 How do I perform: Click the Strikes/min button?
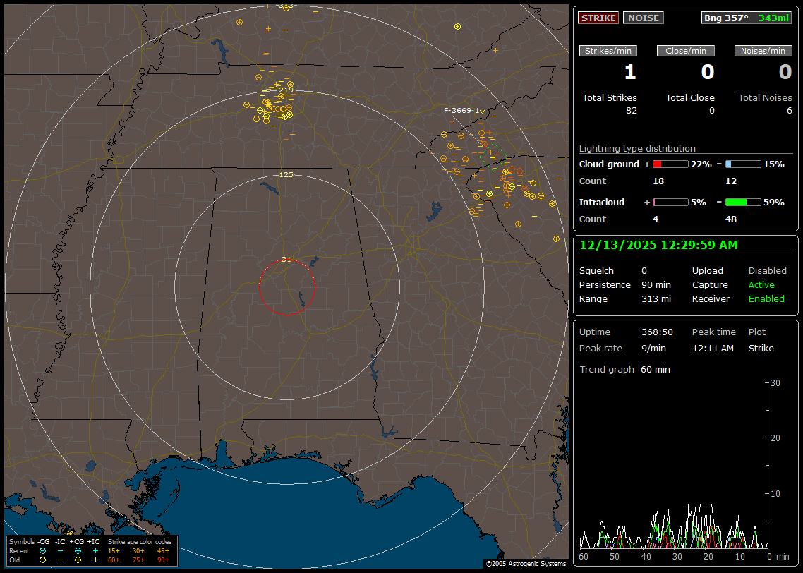pyautogui.click(x=608, y=51)
